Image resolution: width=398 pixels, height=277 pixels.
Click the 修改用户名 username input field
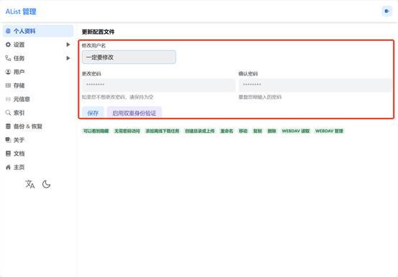click(x=129, y=57)
